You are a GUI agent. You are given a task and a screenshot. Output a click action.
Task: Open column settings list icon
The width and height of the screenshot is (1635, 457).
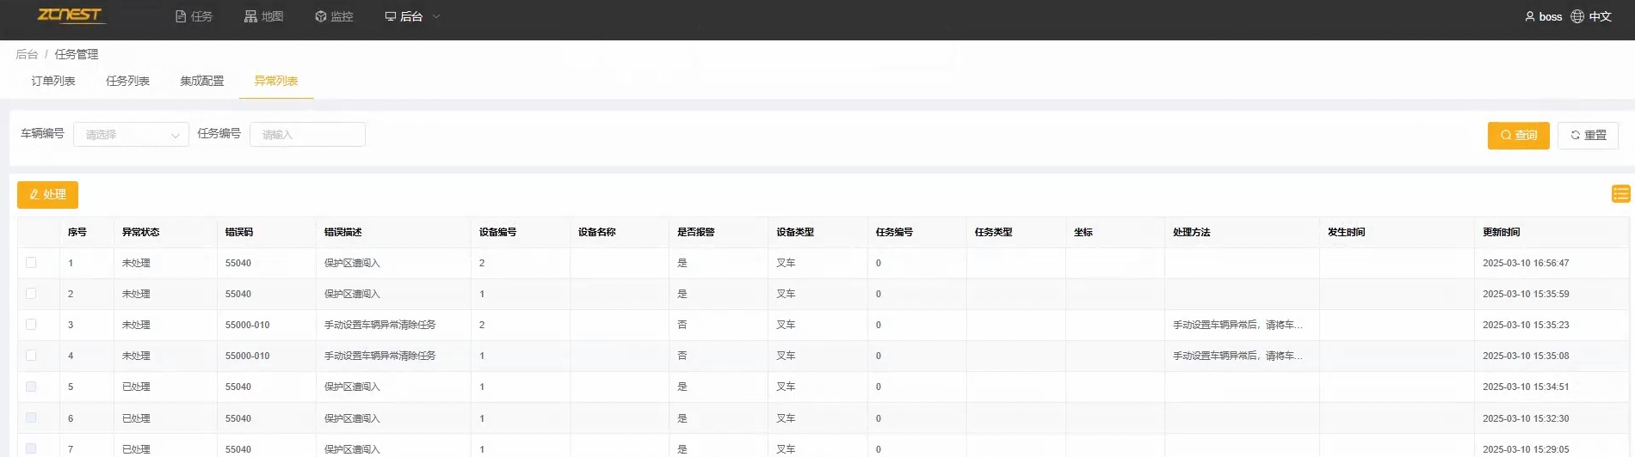(x=1620, y=194)
